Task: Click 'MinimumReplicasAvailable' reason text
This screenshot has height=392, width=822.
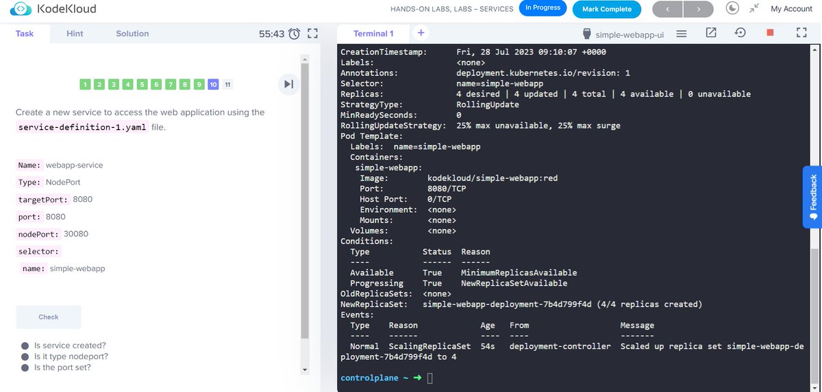Action: pos(519,272)
